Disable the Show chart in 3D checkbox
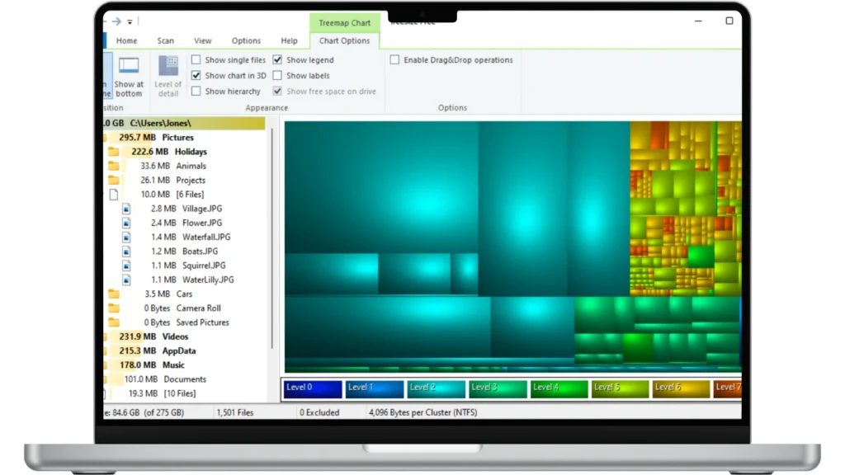845x475 pixels. [x=196, y=76]
